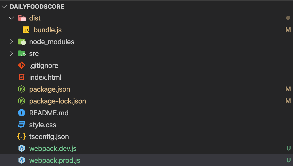Image resolution: width=293 pixels, height=166 pixels.
Task: Click the M status badge on package.json
Action: point(288,89)
